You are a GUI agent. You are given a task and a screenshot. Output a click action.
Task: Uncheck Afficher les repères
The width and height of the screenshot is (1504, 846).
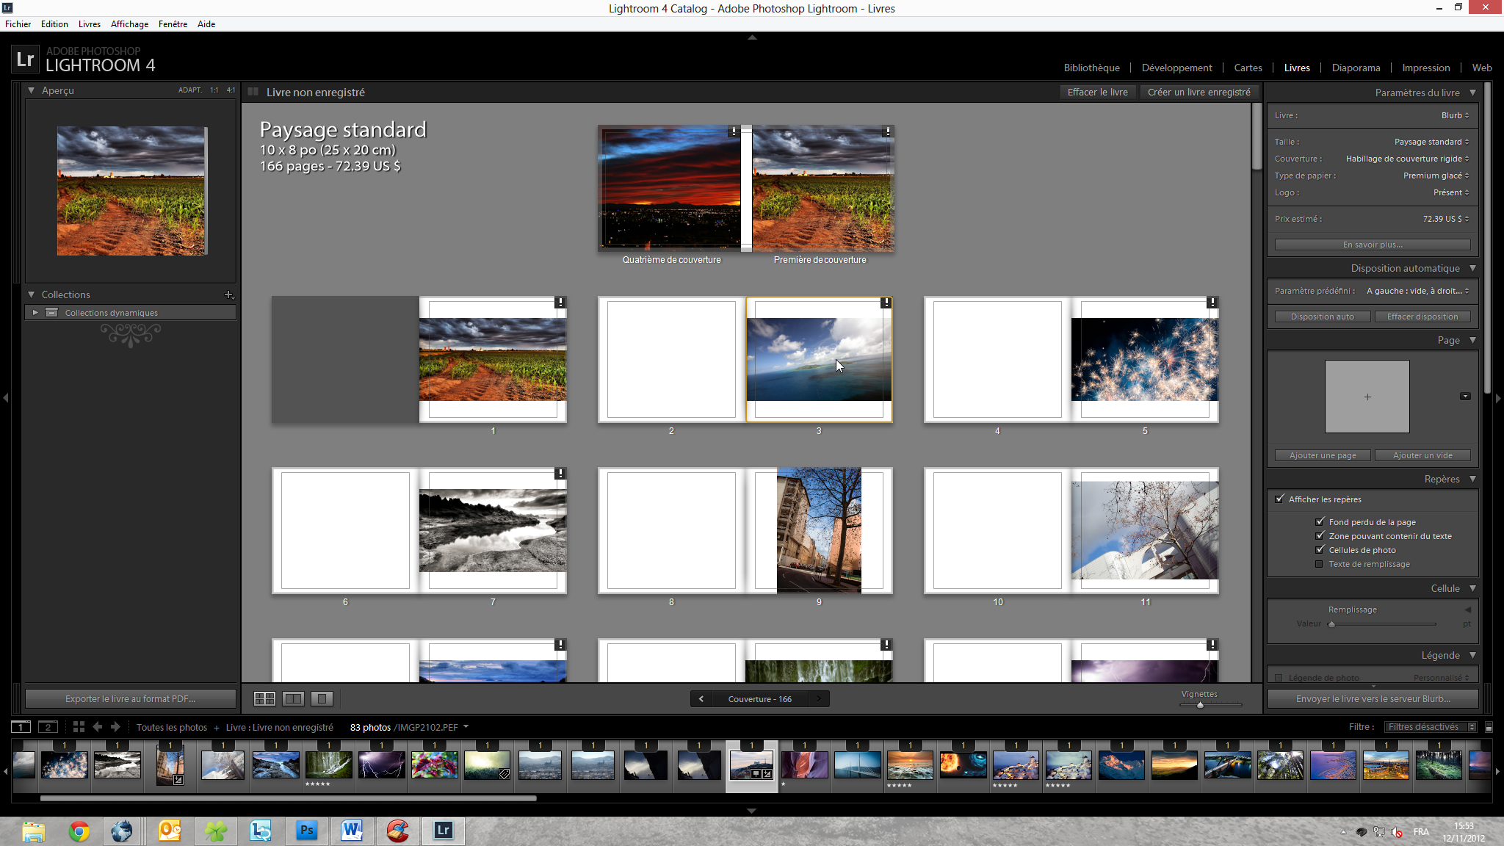(1280, 499)
